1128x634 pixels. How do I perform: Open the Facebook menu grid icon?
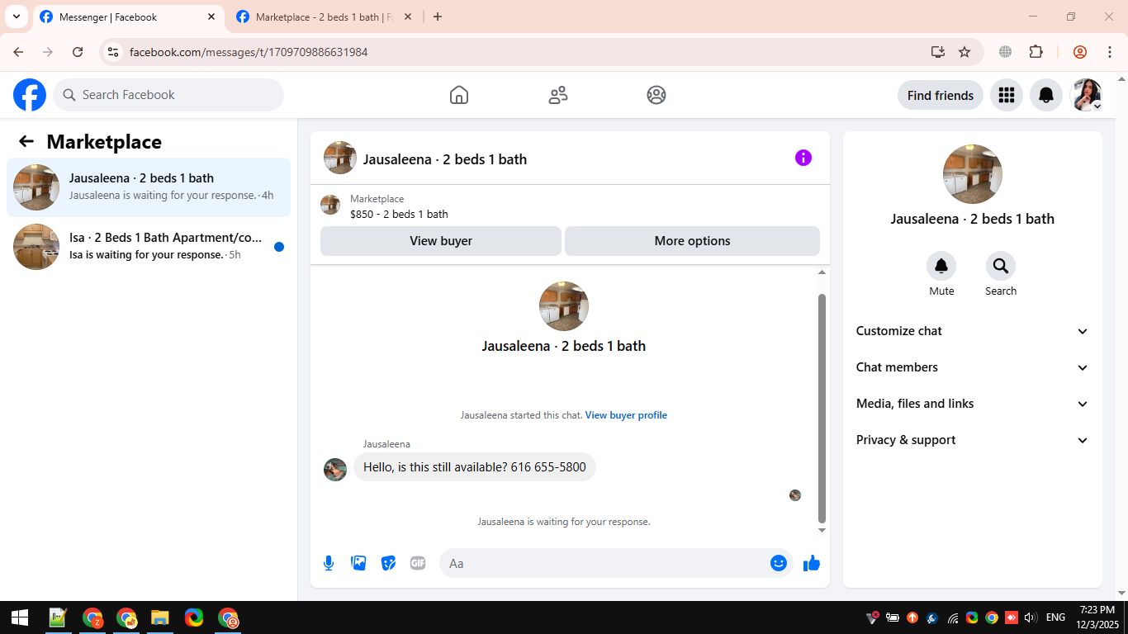(x=1006, y=95)
